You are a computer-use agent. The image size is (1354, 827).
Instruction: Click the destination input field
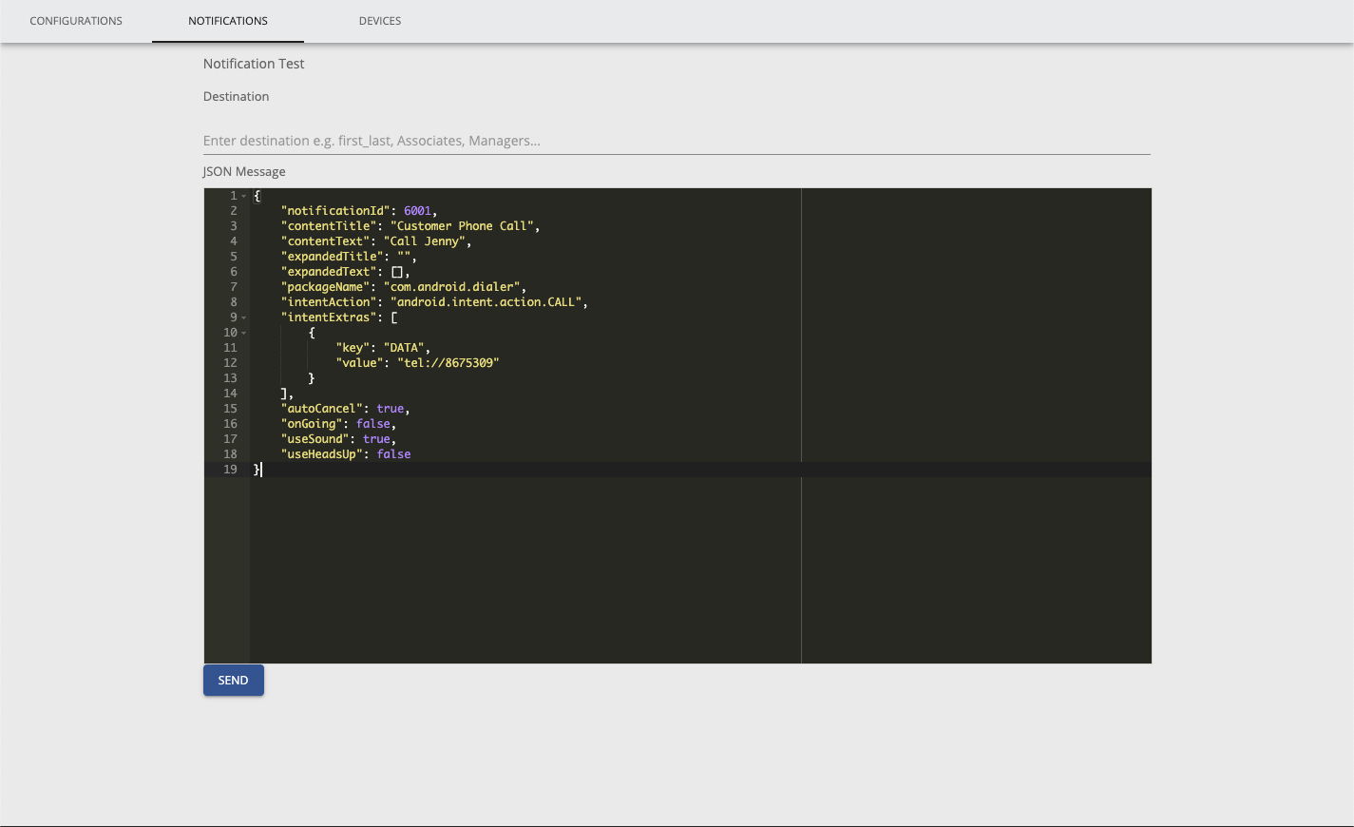pos(677,141)
